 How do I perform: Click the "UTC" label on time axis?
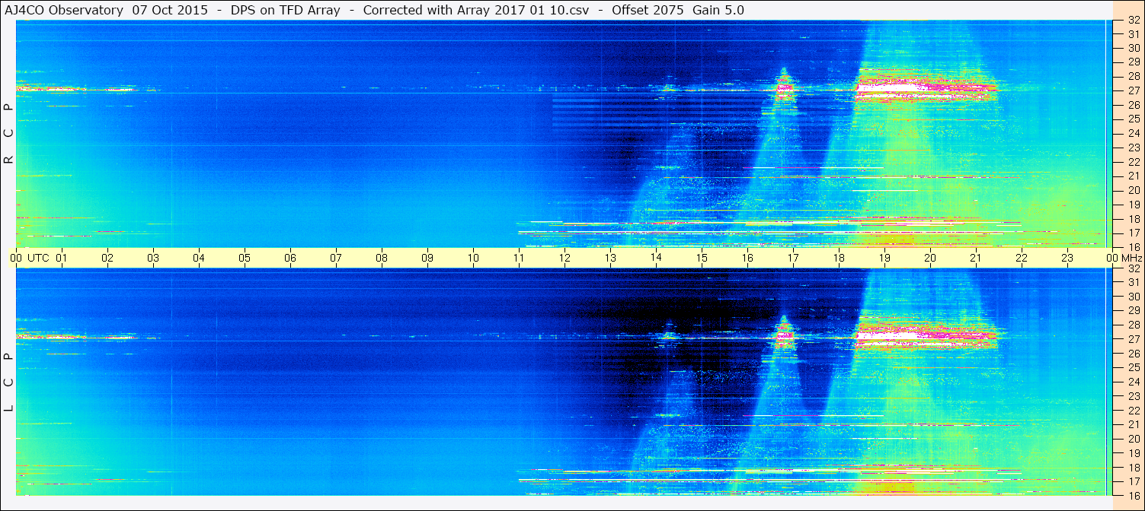pyautogui.click(x=38, y=258)
